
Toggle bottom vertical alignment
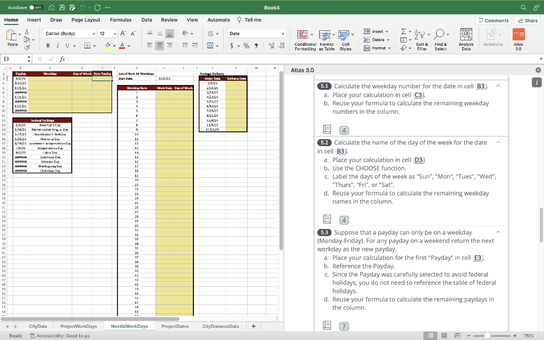(x=169, y=33)
